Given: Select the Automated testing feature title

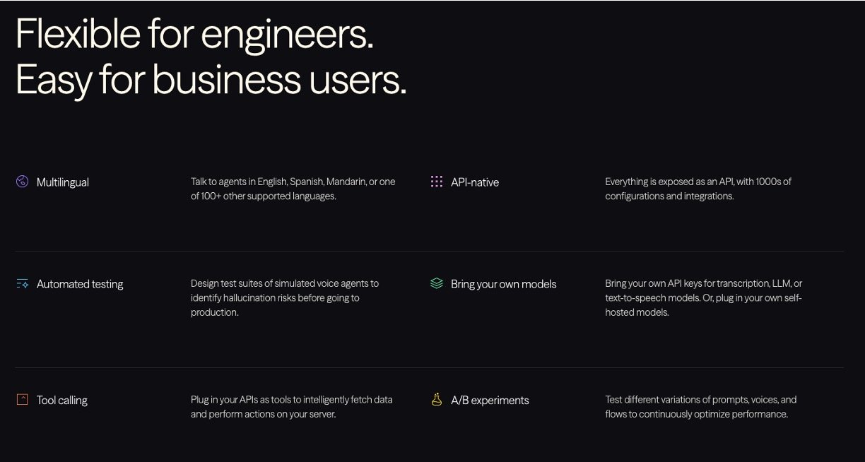Looking at the screenshot, I should click(80, 284).
